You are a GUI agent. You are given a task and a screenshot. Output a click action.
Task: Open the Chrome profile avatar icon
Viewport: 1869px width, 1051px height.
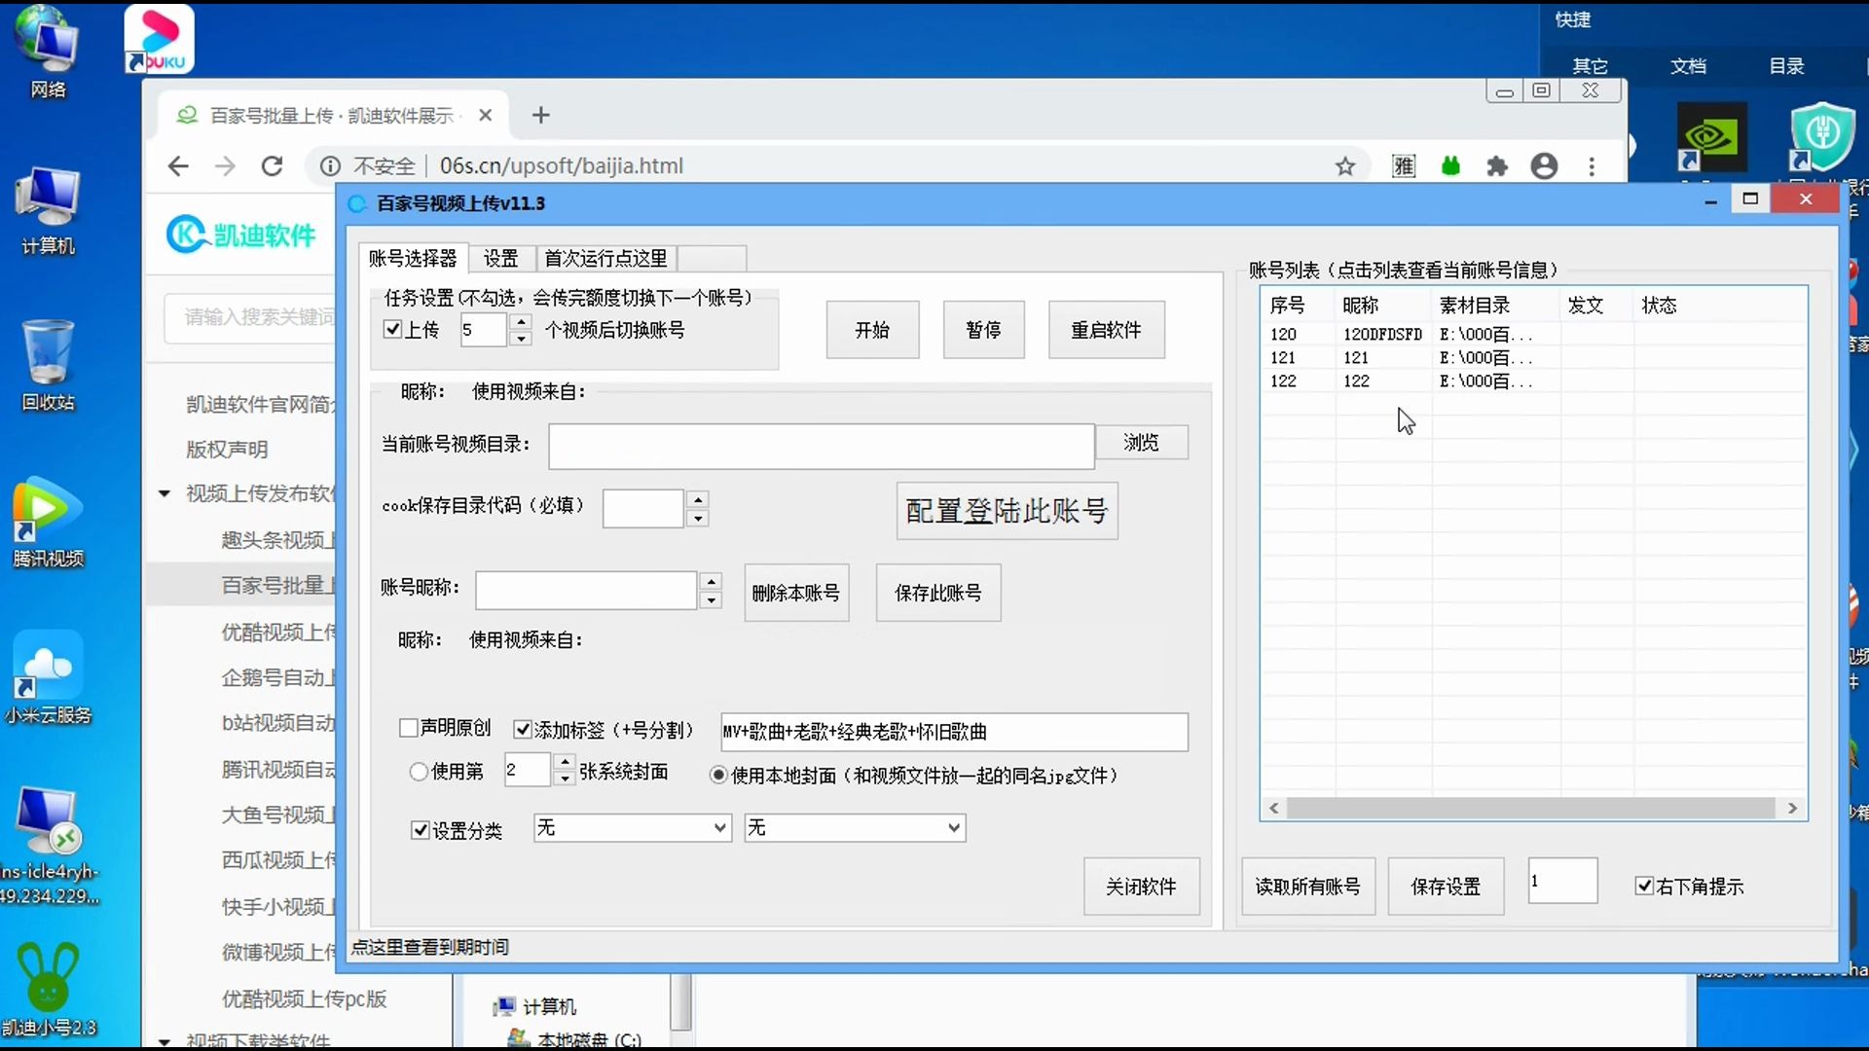tap(1544, 166)
